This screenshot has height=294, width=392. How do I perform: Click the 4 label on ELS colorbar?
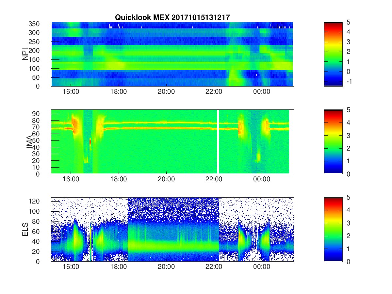pyautogui.click(x=348, y=210)
